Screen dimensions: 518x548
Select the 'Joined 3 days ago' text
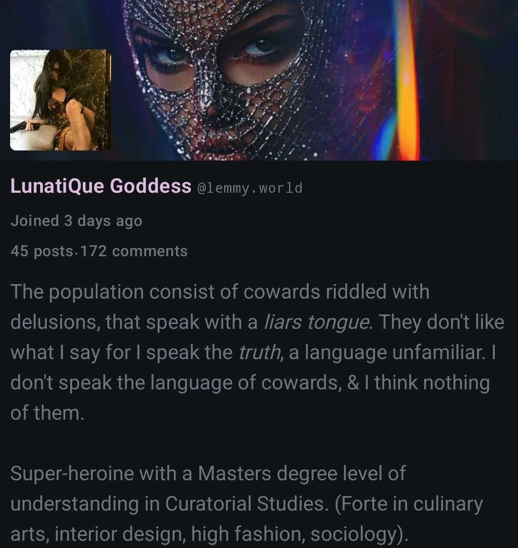(x=76, y=221)
